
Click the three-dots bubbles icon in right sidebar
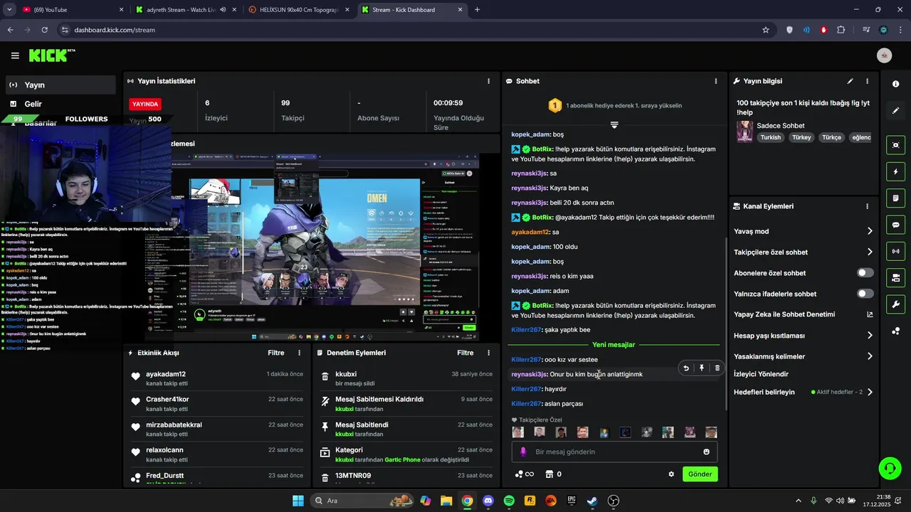click(x=895, y=331)
